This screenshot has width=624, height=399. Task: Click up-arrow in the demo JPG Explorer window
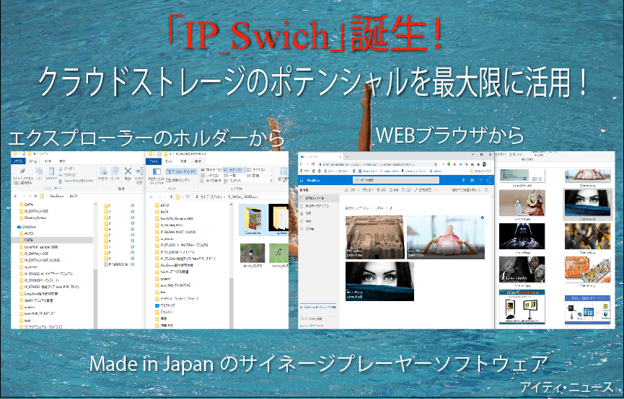[171, 197]
